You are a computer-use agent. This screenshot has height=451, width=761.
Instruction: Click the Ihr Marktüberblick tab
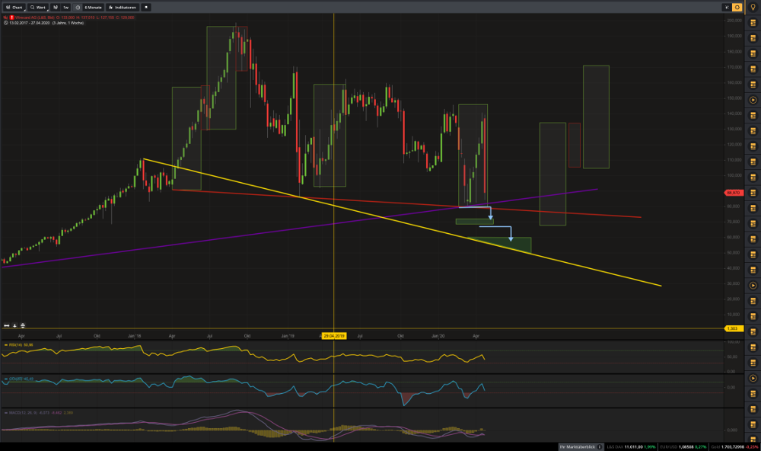click(x=579, y=446)
